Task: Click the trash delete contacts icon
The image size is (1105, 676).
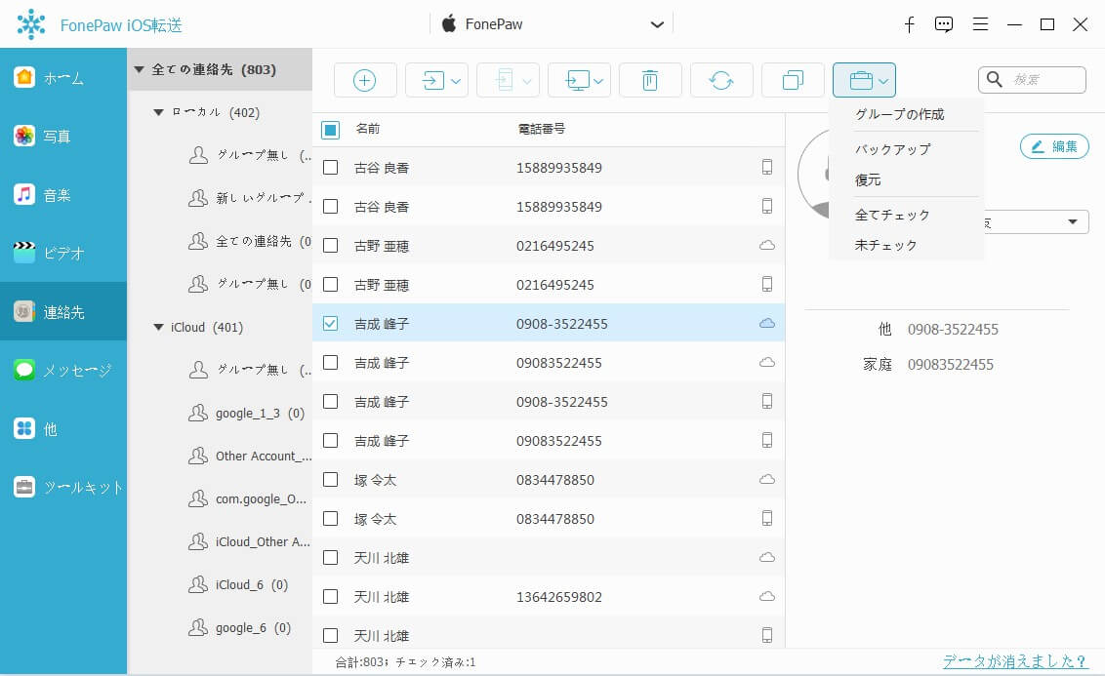Action: click(650, 80)
